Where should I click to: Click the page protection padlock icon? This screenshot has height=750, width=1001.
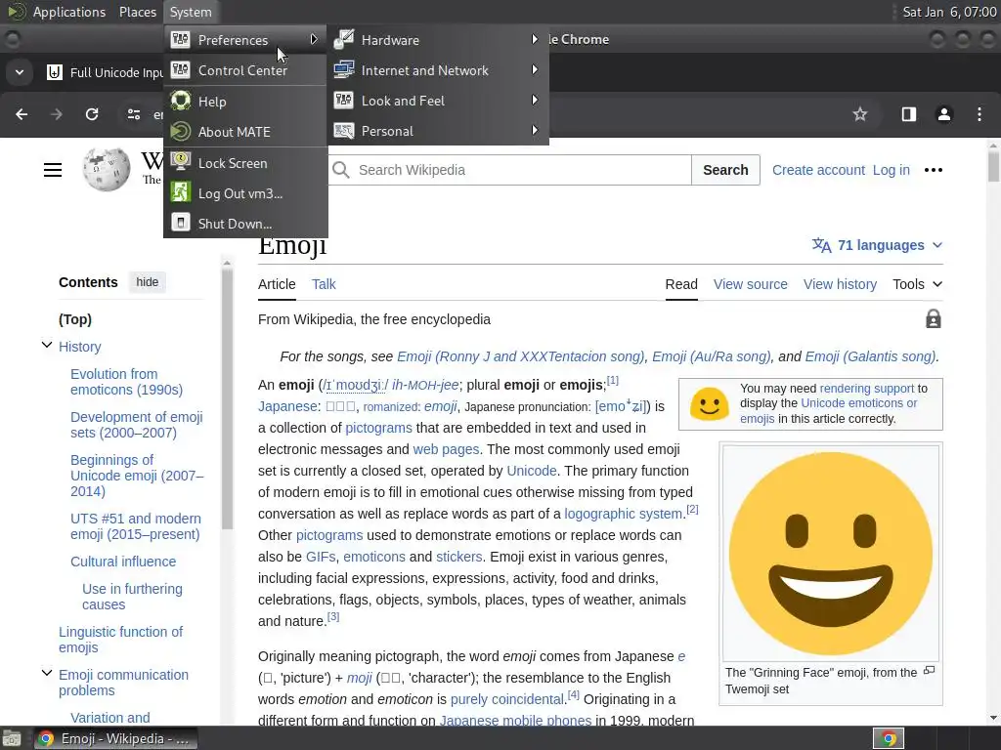(x=934, y=319)
